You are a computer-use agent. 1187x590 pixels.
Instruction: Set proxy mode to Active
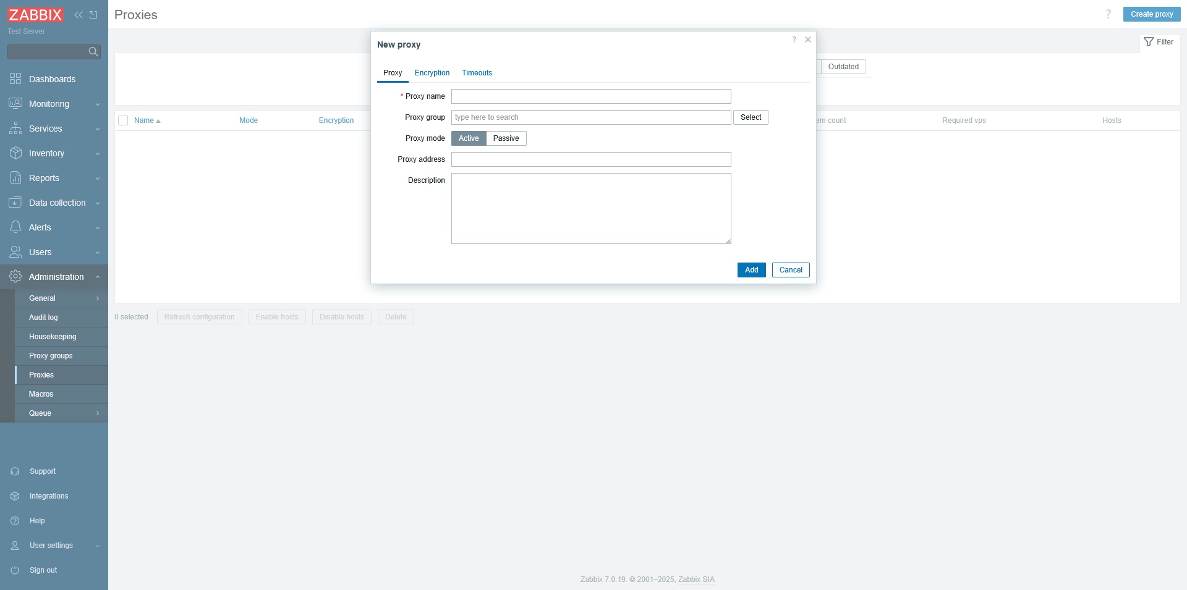coord(469,138)
